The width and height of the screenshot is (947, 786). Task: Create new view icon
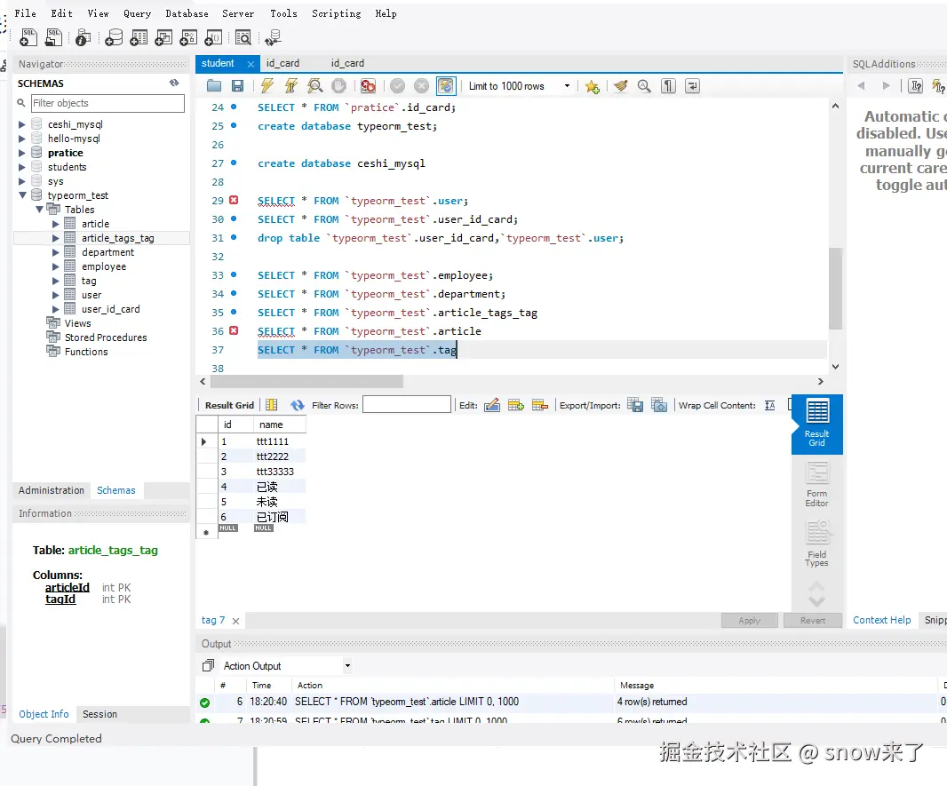(x=163, y=37)
